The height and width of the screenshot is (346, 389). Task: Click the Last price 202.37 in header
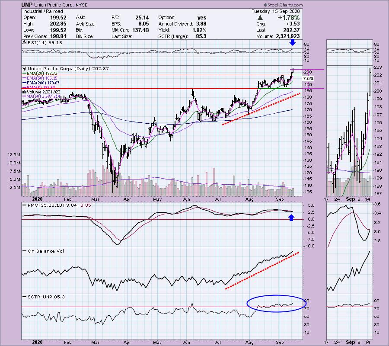tap(291, 30)
